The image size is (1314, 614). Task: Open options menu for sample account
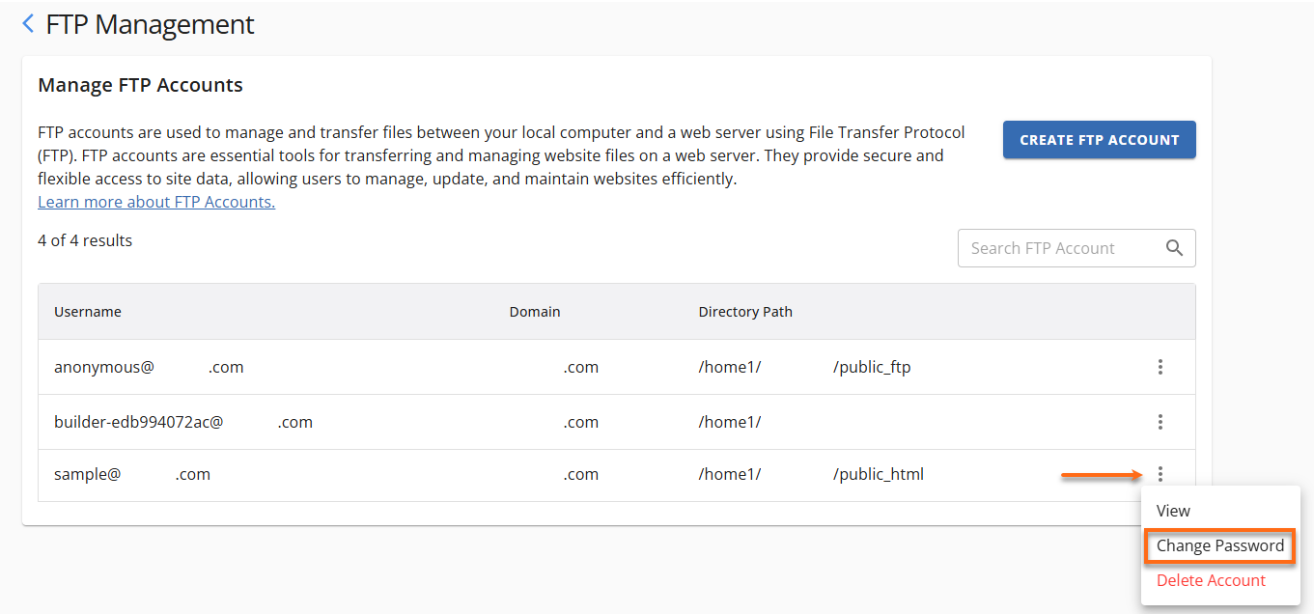pos(1160,474)
